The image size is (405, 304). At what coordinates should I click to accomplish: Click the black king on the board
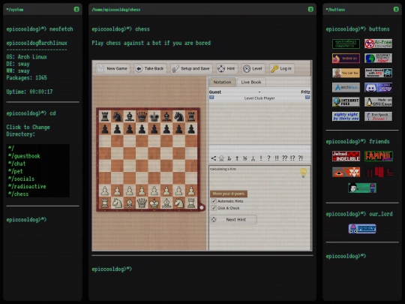coord(154,116)
